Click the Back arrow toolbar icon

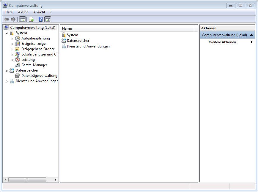tap(6, 20)
